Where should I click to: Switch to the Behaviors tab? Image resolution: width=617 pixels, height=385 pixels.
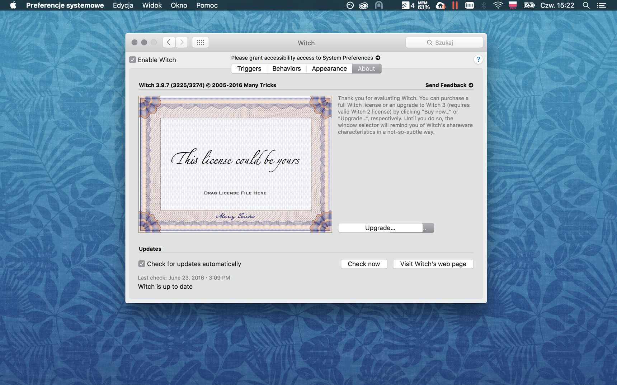click(x=287, y=69)
